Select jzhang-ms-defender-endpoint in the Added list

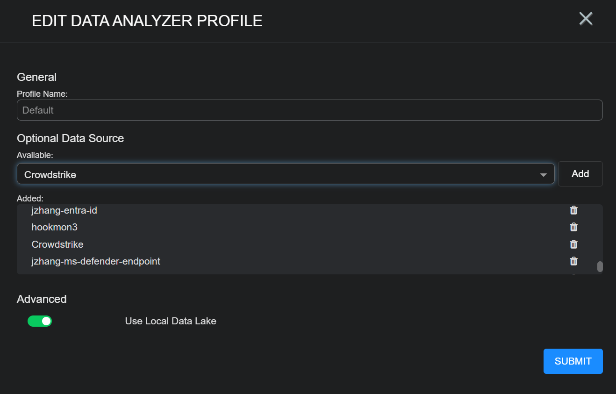point(96,261)
